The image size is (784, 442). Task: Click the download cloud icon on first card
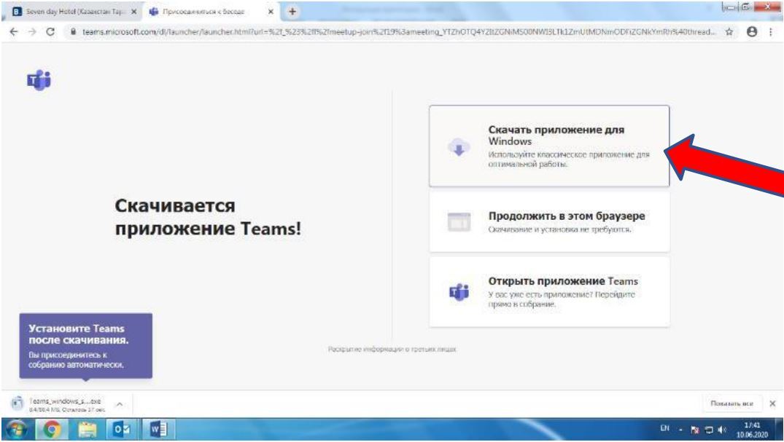click(459, 147)
